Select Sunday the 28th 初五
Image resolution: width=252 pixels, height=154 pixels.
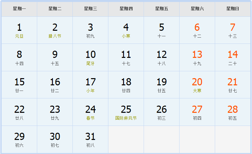click(233, 112)
